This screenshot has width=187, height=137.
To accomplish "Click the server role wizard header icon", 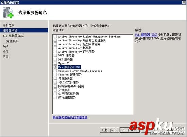I will coord(8,13).
